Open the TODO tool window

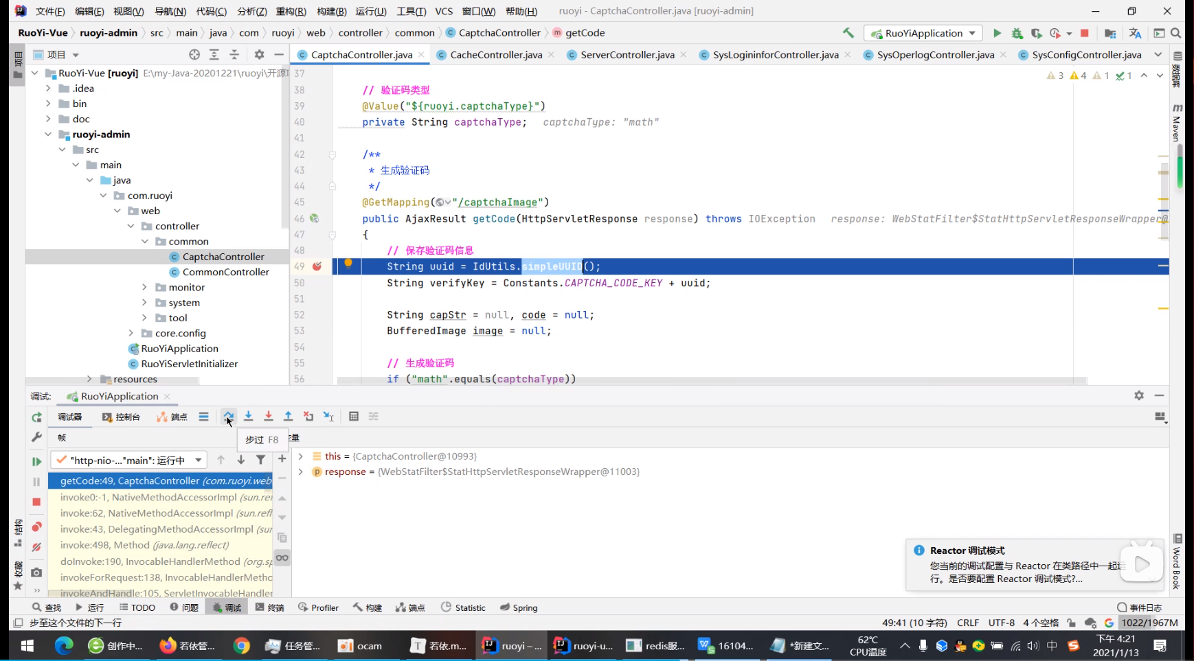pos(137,607)
